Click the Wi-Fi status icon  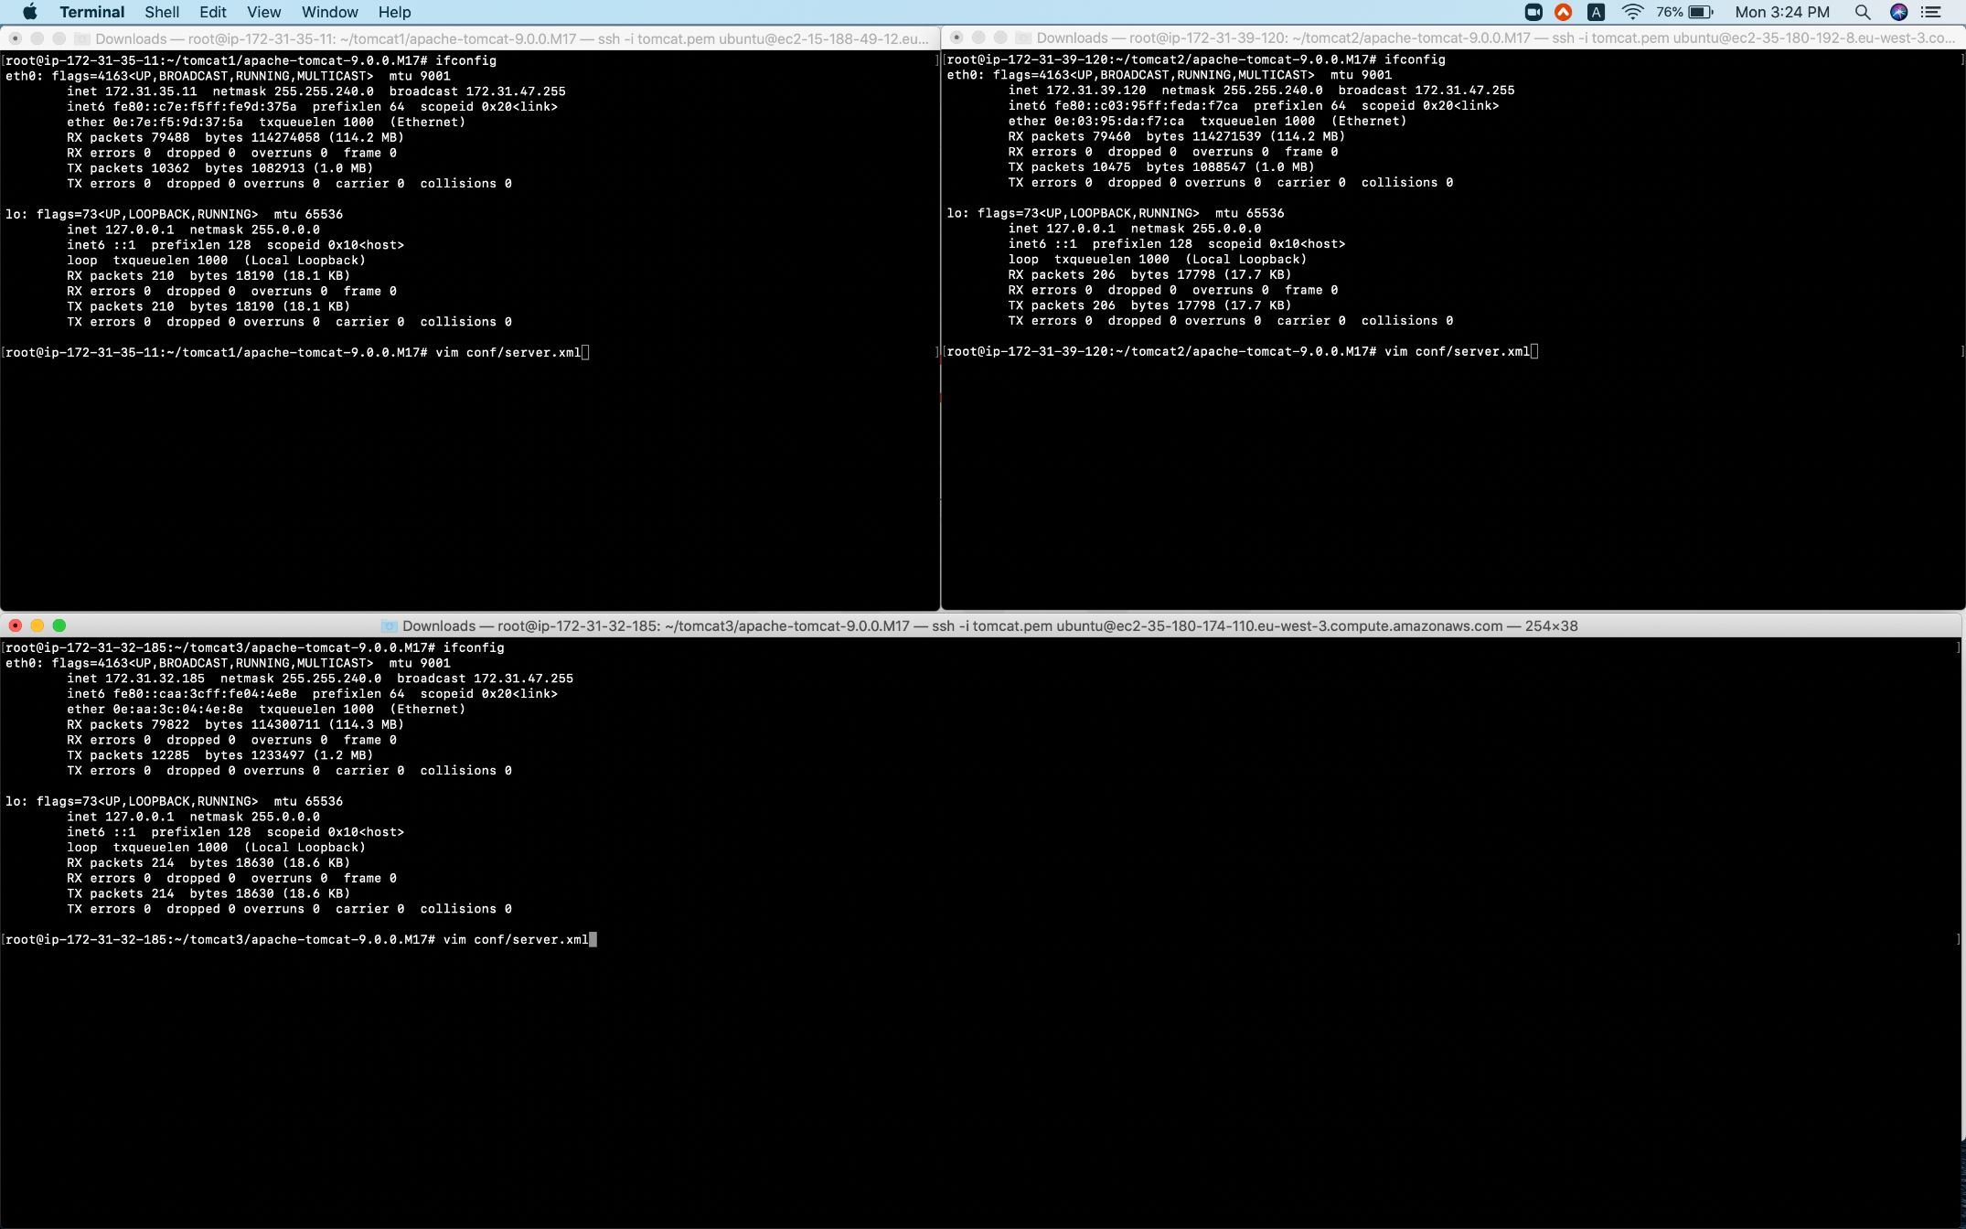tap(1633, 12)
